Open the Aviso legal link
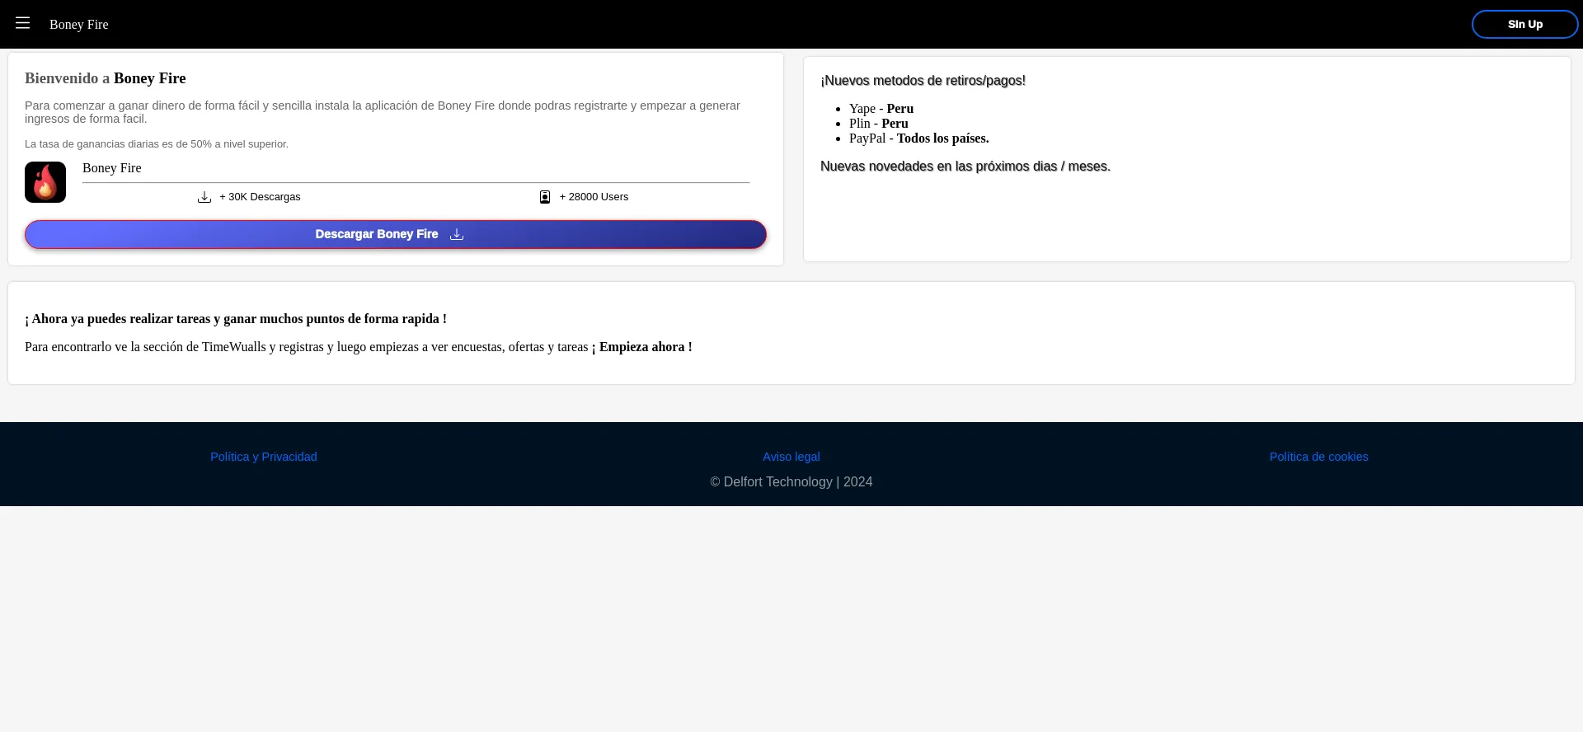 click(x=791, y=457)
